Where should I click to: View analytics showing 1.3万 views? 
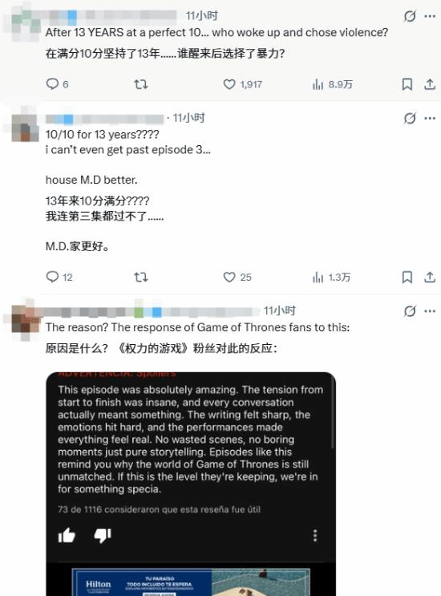[331, 277]
